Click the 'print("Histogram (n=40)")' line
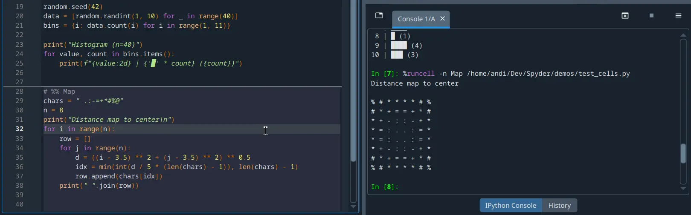 93,45
